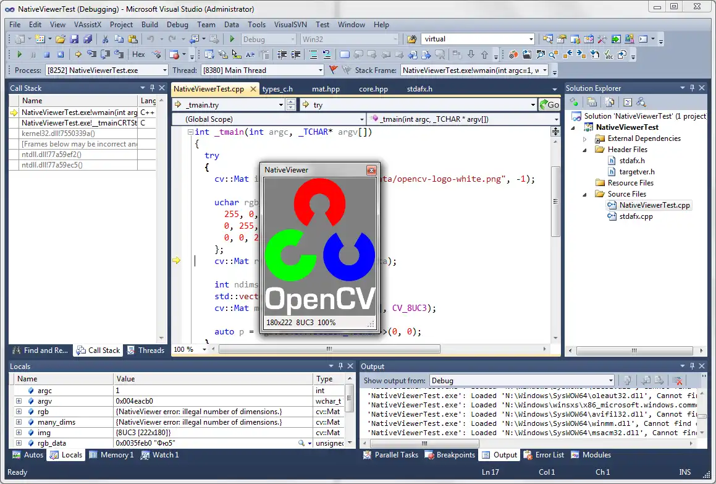
Task: Open the Global Scope dropdown
Action: click(361, 119)
